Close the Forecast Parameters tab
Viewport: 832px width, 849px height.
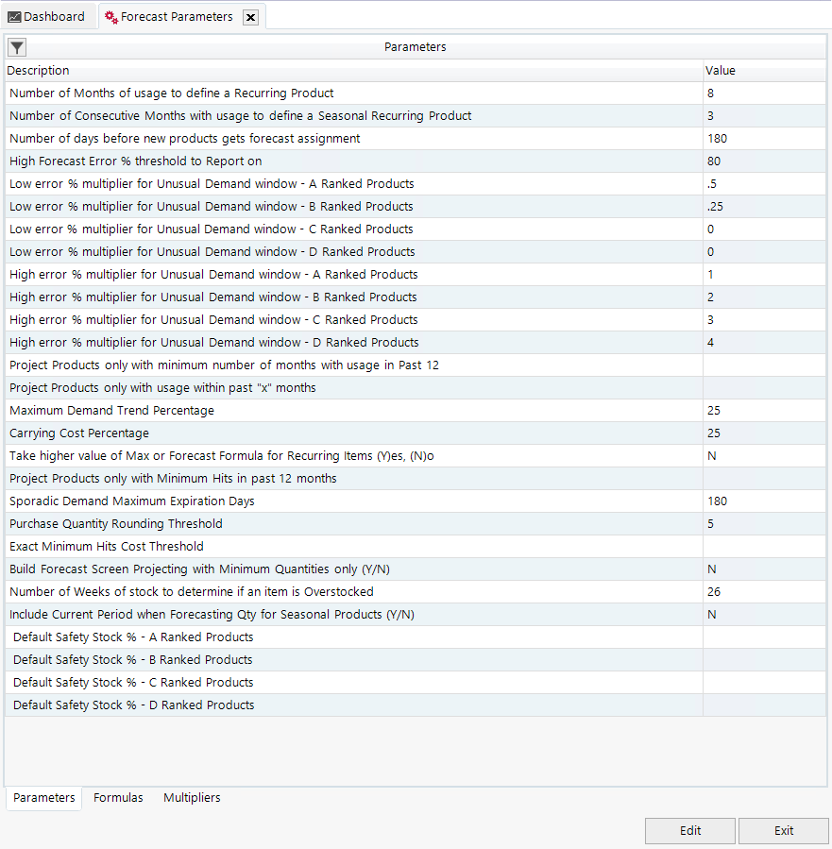tap(250, 17)
